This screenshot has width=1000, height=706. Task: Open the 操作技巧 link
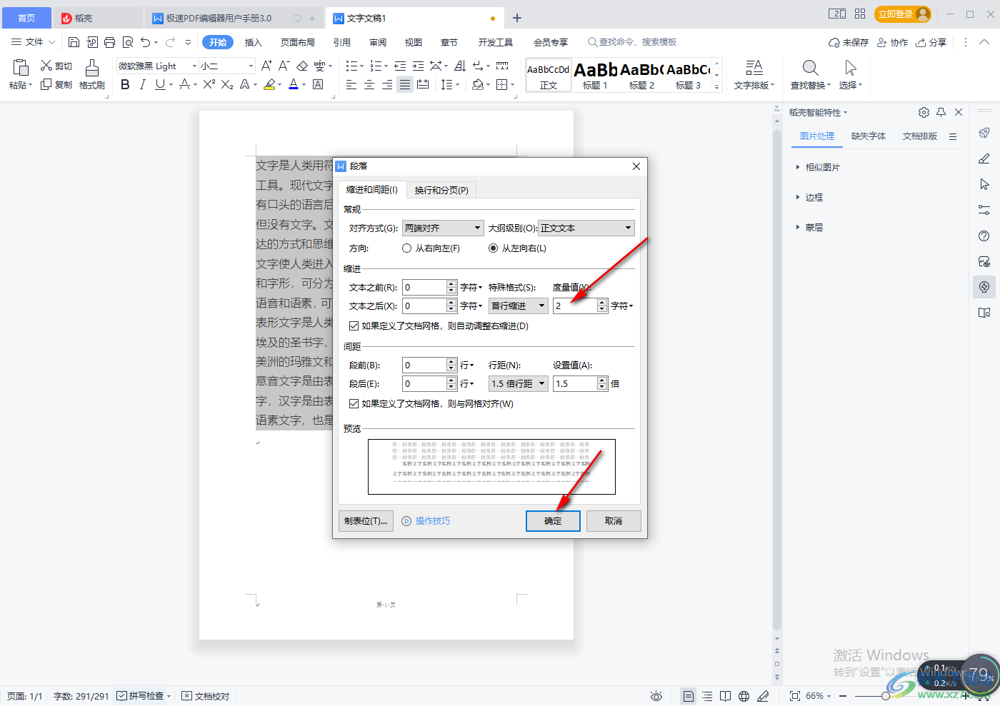point(432,521)
